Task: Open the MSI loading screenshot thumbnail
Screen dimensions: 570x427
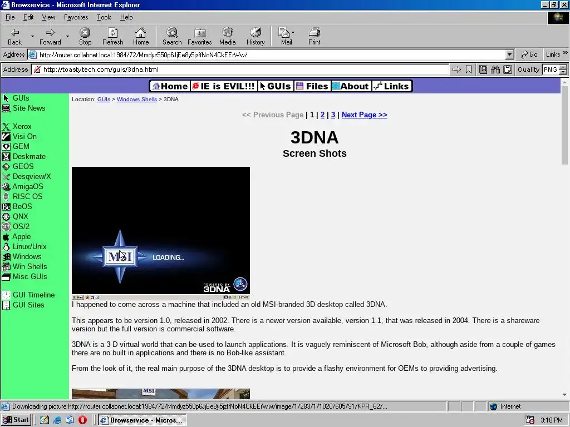Action: pos(161,233)
